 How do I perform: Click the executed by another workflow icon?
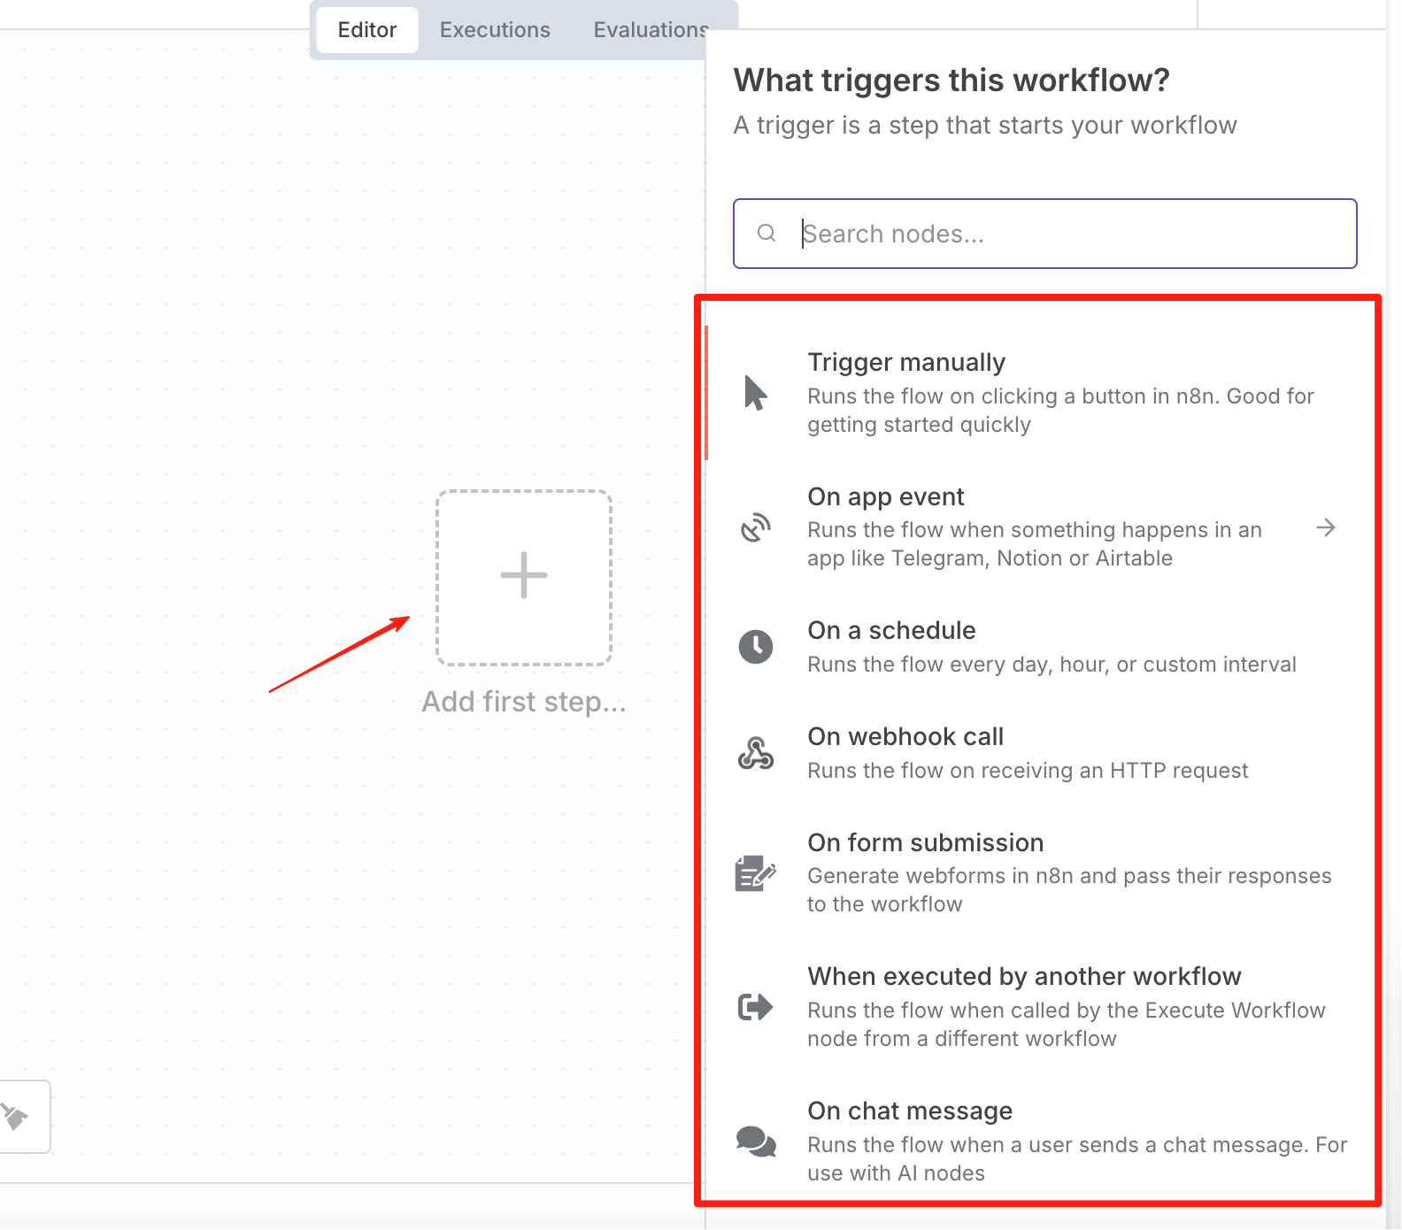click(755, 1007)
